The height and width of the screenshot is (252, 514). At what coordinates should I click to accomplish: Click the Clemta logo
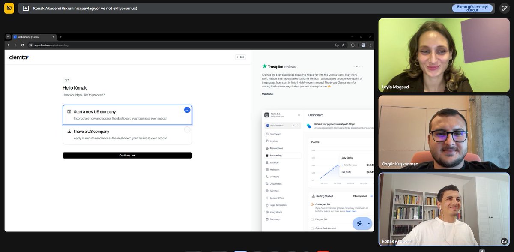19,57
